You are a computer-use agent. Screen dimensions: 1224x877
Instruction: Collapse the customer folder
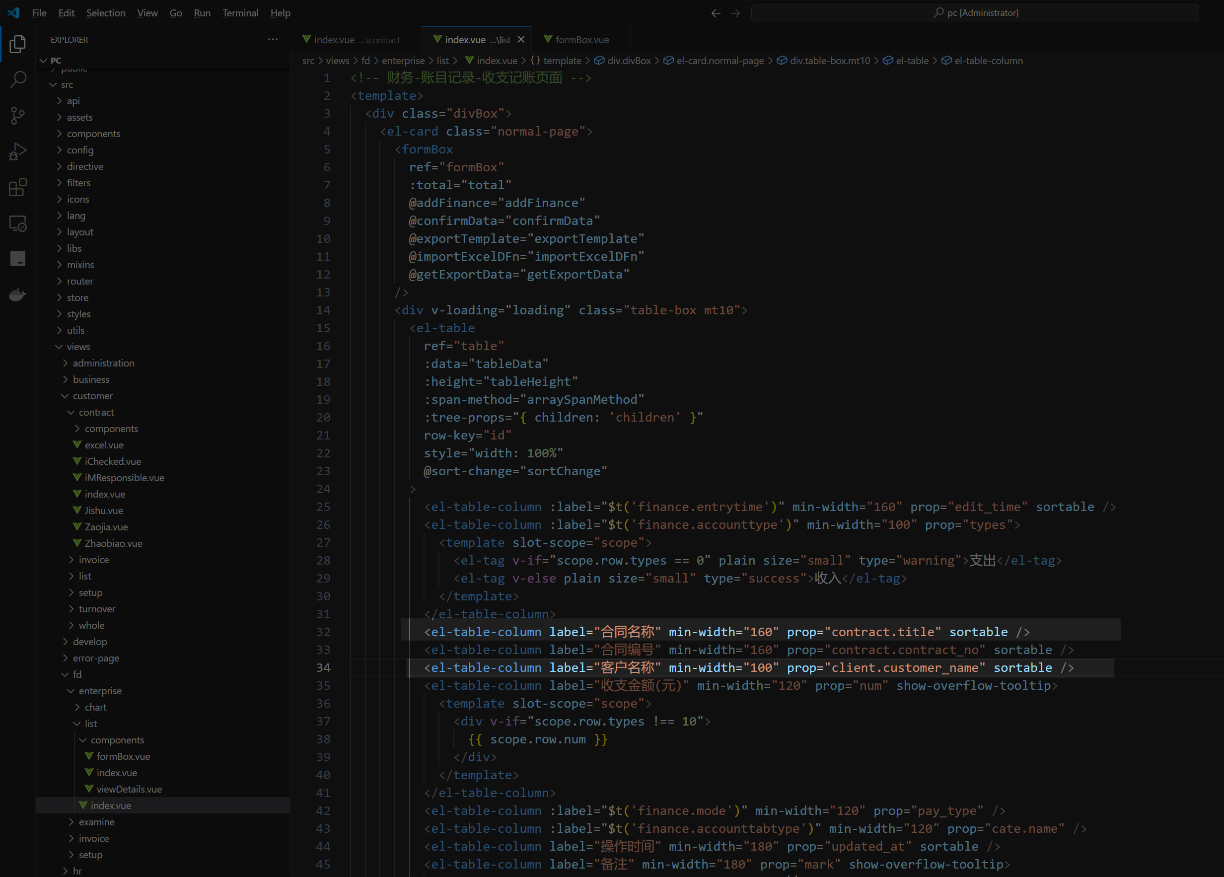[65, 396]
